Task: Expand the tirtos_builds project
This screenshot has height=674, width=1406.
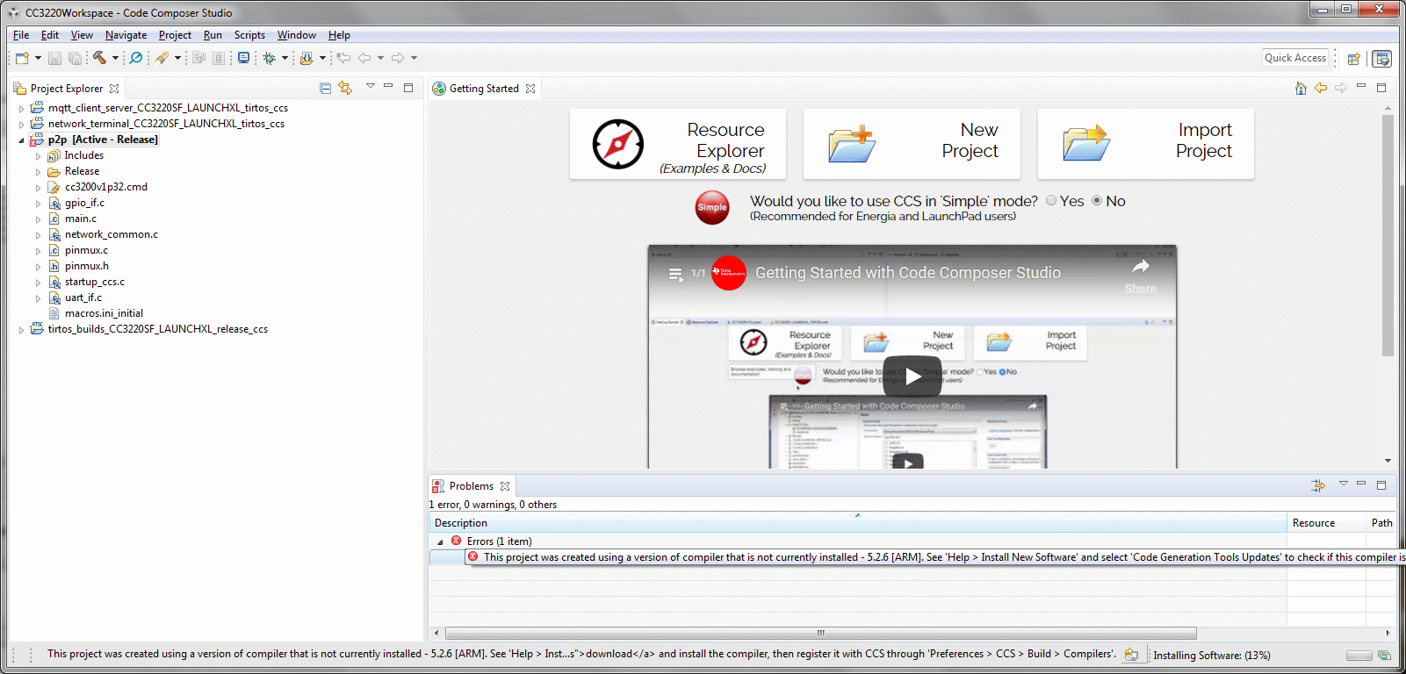Action: [21, 330]
